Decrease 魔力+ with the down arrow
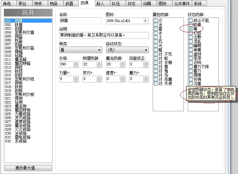This screenshot has height=174, width=238. (146, 80)
